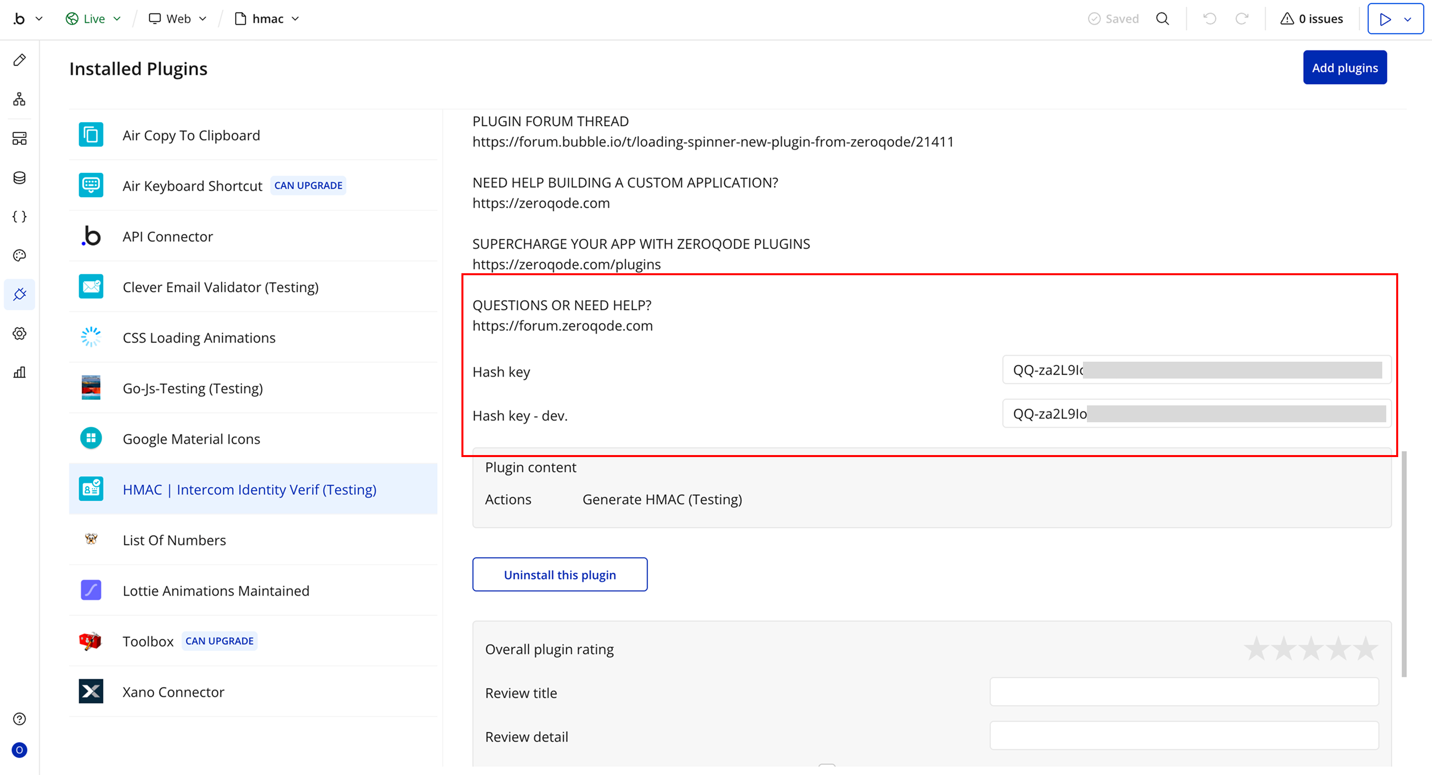
Task: Click the undo arrow icon
Action: tap(1210, 19)
